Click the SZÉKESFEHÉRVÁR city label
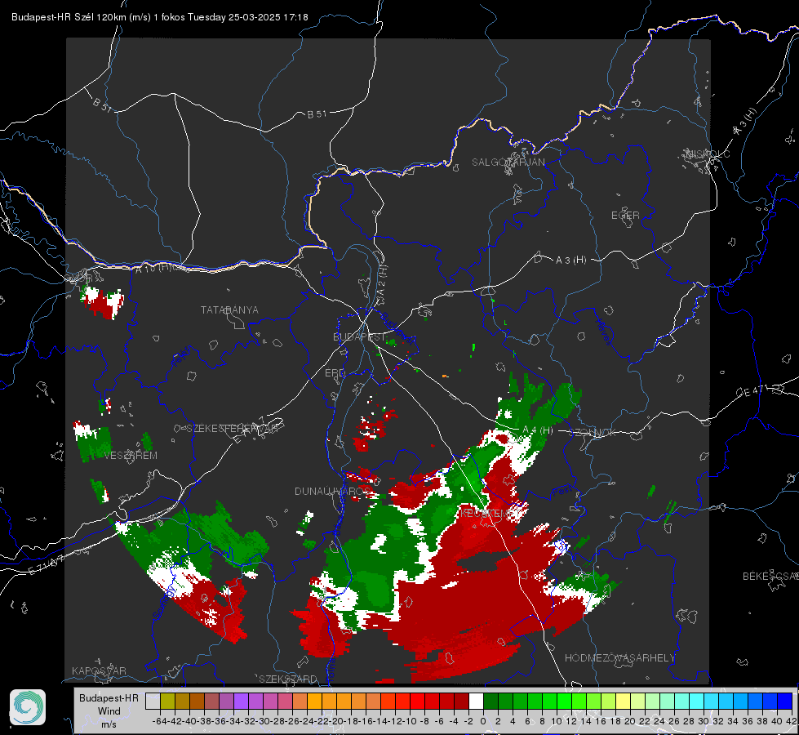This screenshot has height=735, width=799. tap(231, 429)
